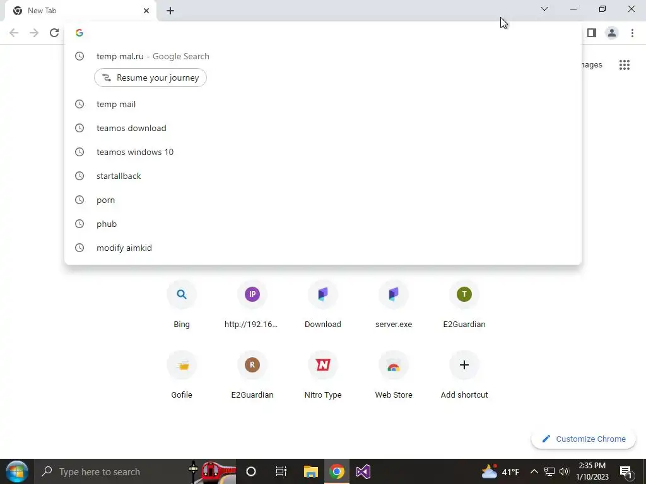The width and height of the screenshot is (646, 484).
Task: Open the profile avatar menu
Action: (x=612, y=33)
